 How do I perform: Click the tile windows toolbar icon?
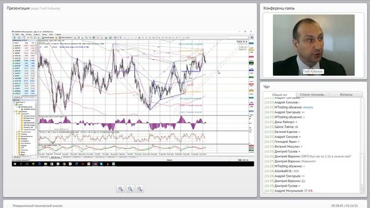[x=94, y=38]
